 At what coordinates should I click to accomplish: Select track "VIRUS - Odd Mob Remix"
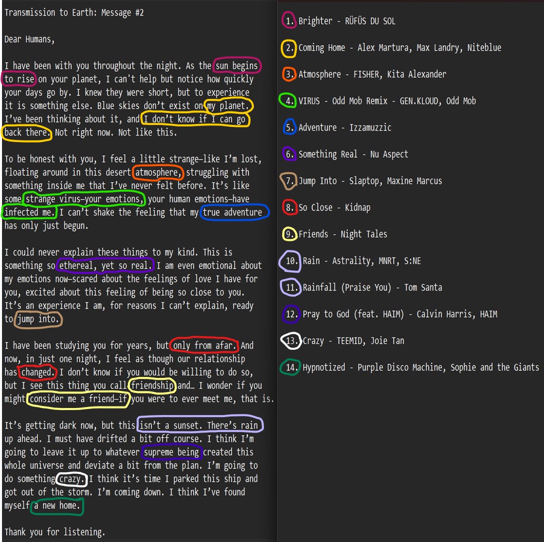click(x=387, y=101)
